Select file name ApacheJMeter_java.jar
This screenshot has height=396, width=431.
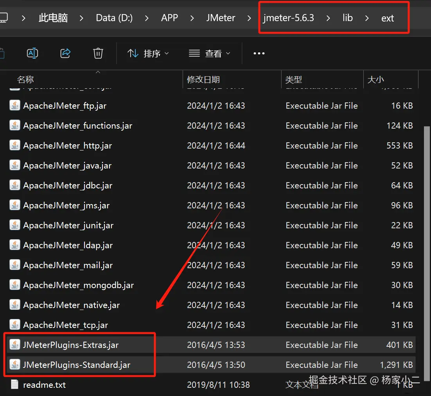coord(67,166)
